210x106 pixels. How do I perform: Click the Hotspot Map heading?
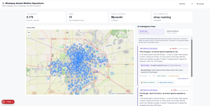31,28
